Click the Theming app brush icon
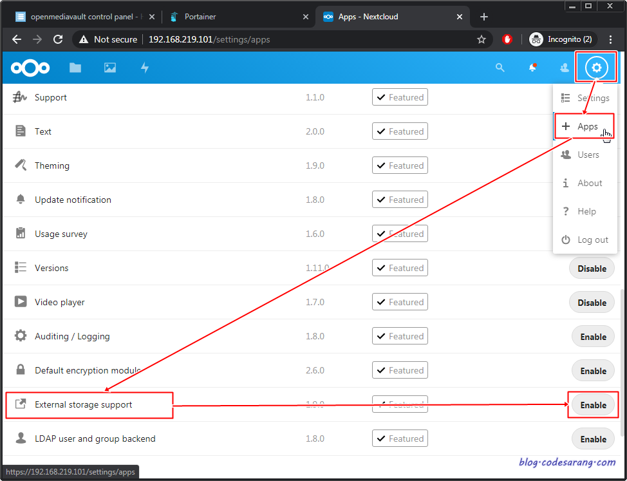The image size is (627, 481). 21,165
